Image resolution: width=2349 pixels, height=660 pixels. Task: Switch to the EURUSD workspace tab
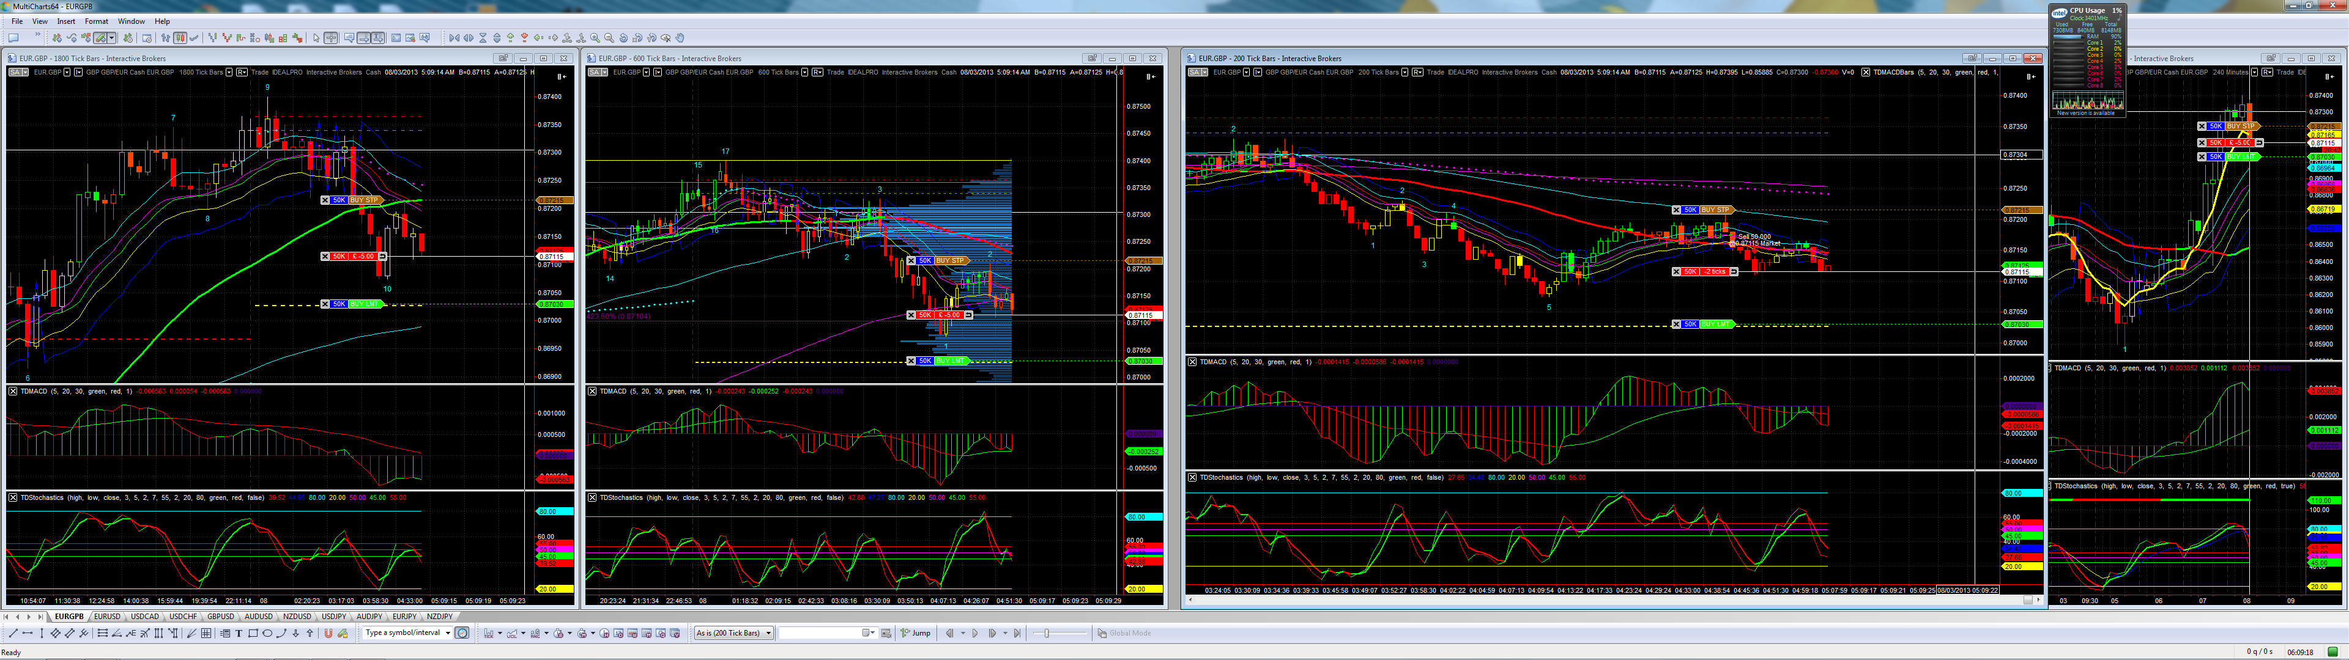(x=106, y=617)
